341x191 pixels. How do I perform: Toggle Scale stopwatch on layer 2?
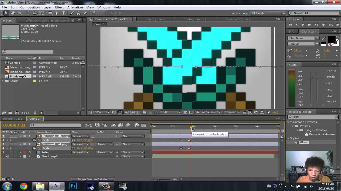[34, 148]
